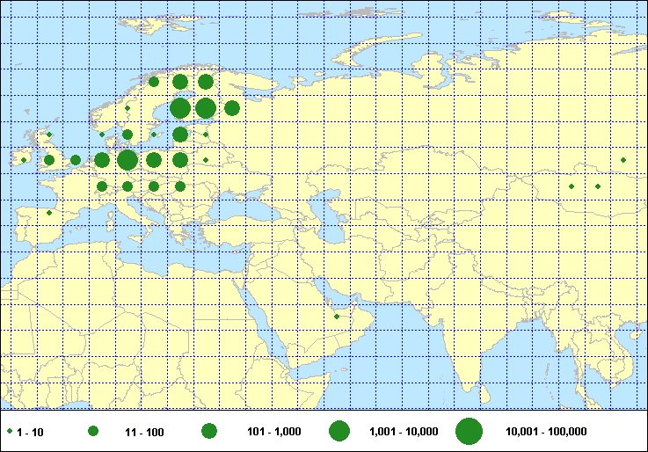Click the largest circle marker over Germany

tap(127, 160)
